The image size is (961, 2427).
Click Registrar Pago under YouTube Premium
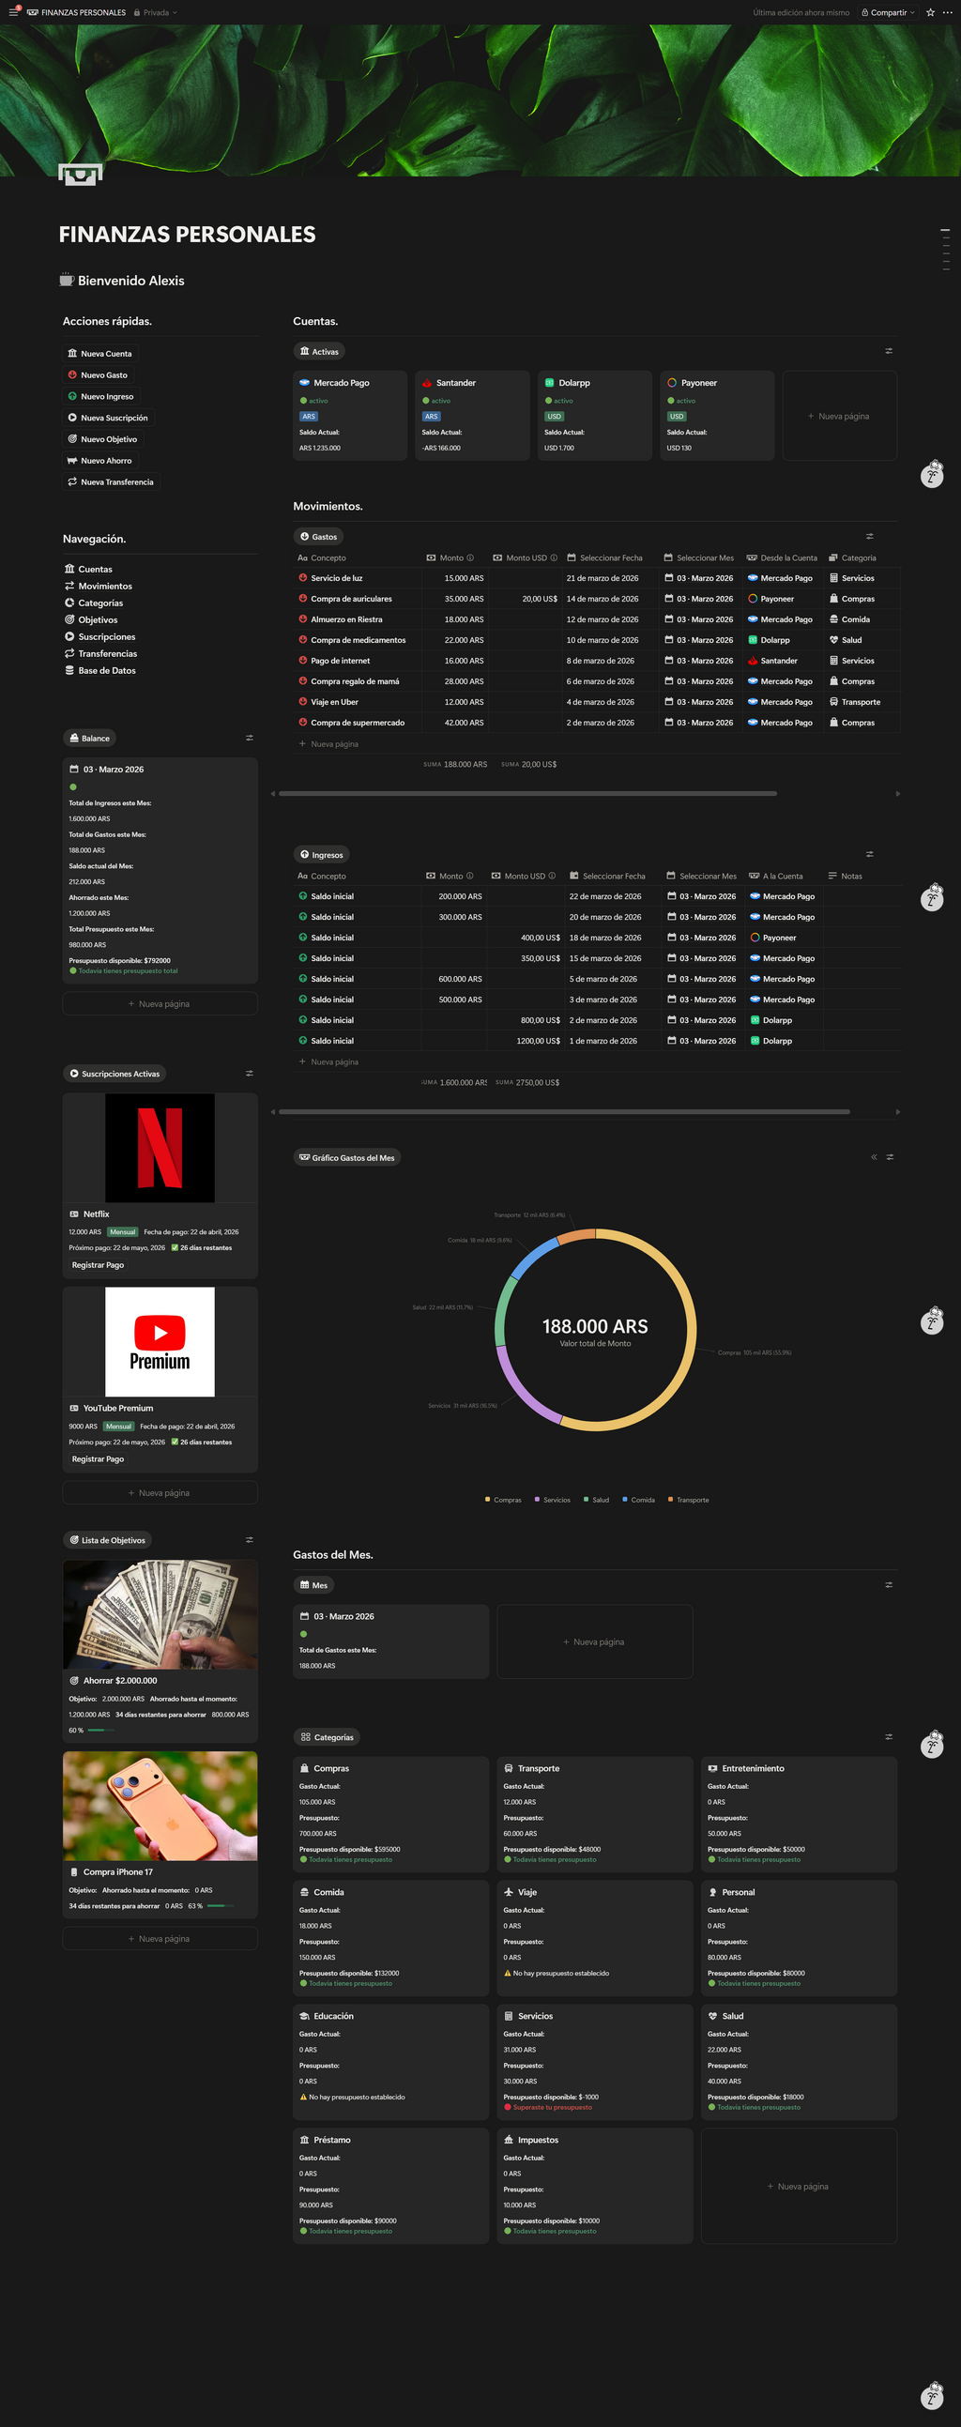pyautogui.click(x=98, y=1459)
